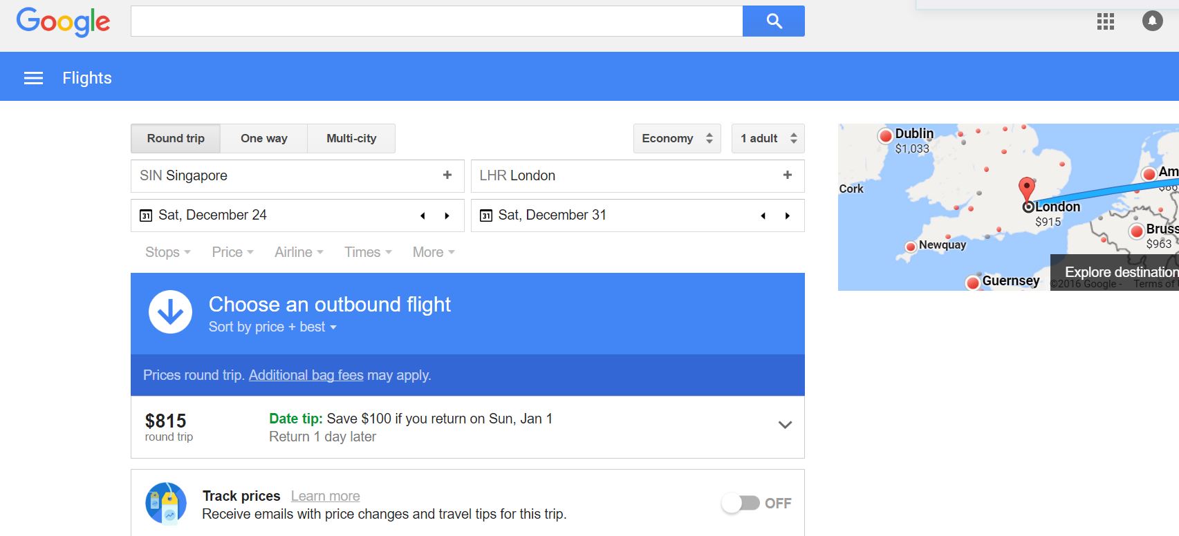This screenshot has width=1179, height=536.
Task: Click the blue search magnifier button
Action: point(773,21)
